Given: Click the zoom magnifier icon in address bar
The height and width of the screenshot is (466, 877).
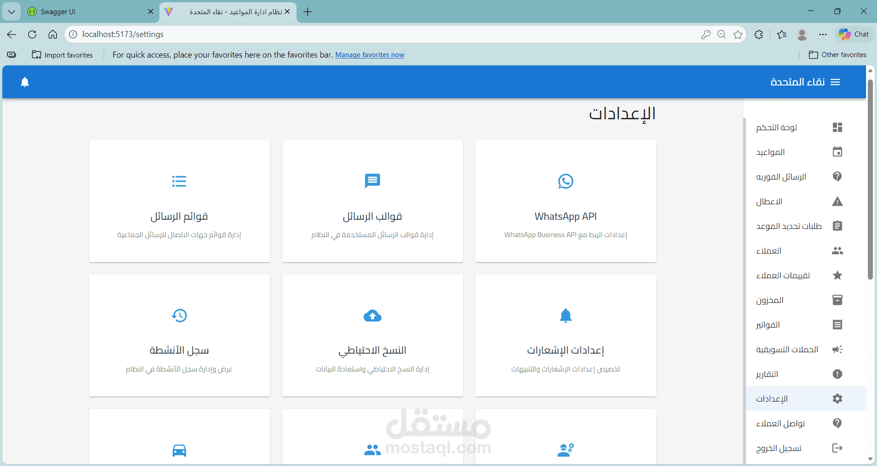Looking at the screenshot, I should (722, 34).
